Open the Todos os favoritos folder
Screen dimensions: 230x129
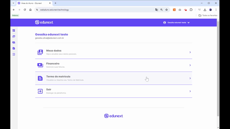coord(208,15)
